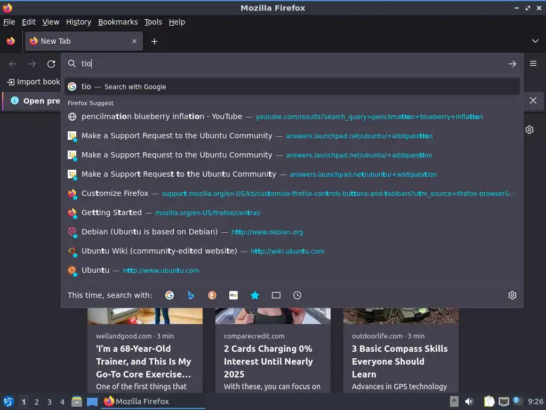546x410 pixels.
Task: Open a new tab with the plus button
Action: pyautogui.click(x=154, y=42)
